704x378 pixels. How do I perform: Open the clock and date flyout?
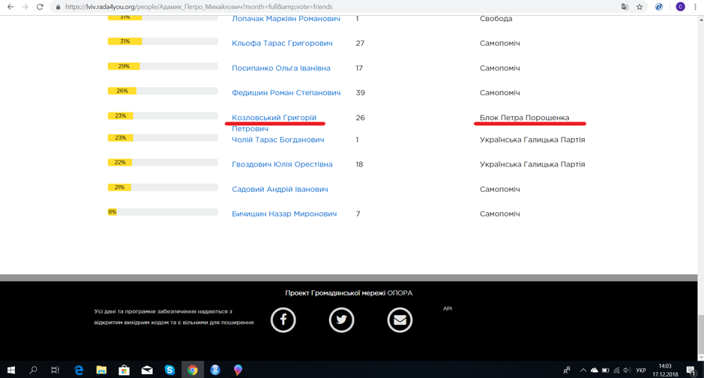click(665, 370)
